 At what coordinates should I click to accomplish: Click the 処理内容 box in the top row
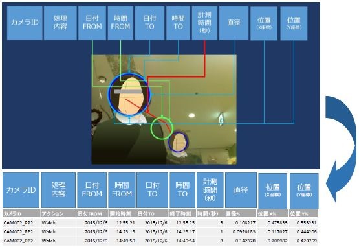click(x=60, y=23)
